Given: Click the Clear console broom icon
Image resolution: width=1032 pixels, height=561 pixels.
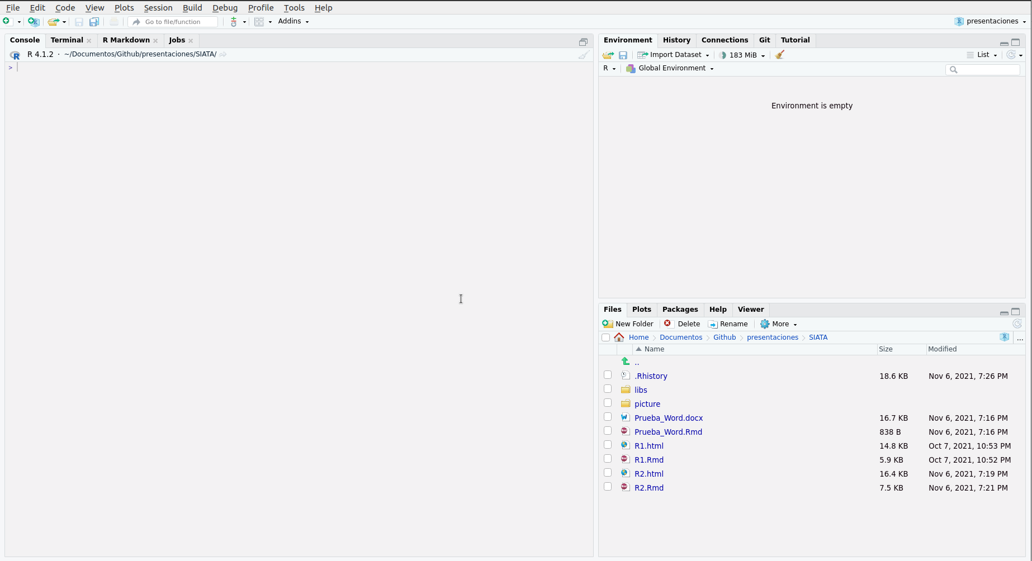Looking at the screenshot, I should coord(584,55).
